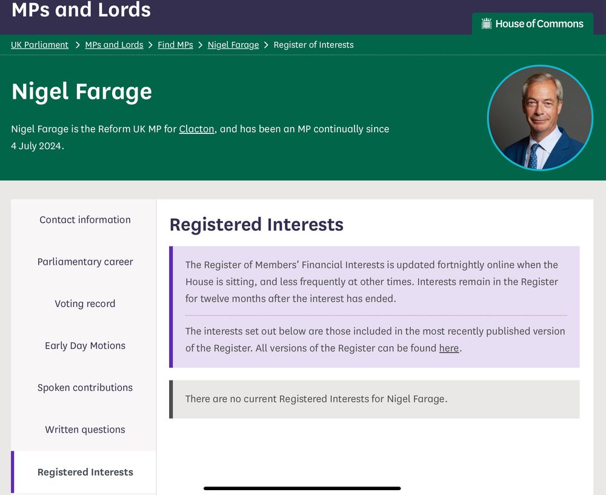
Task: Click the 'here' link for Register versions
Action: point(448,348)
